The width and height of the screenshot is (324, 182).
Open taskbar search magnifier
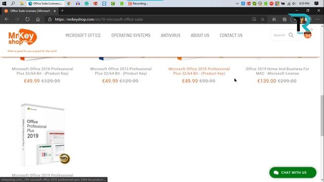click(x=13, y=4)
